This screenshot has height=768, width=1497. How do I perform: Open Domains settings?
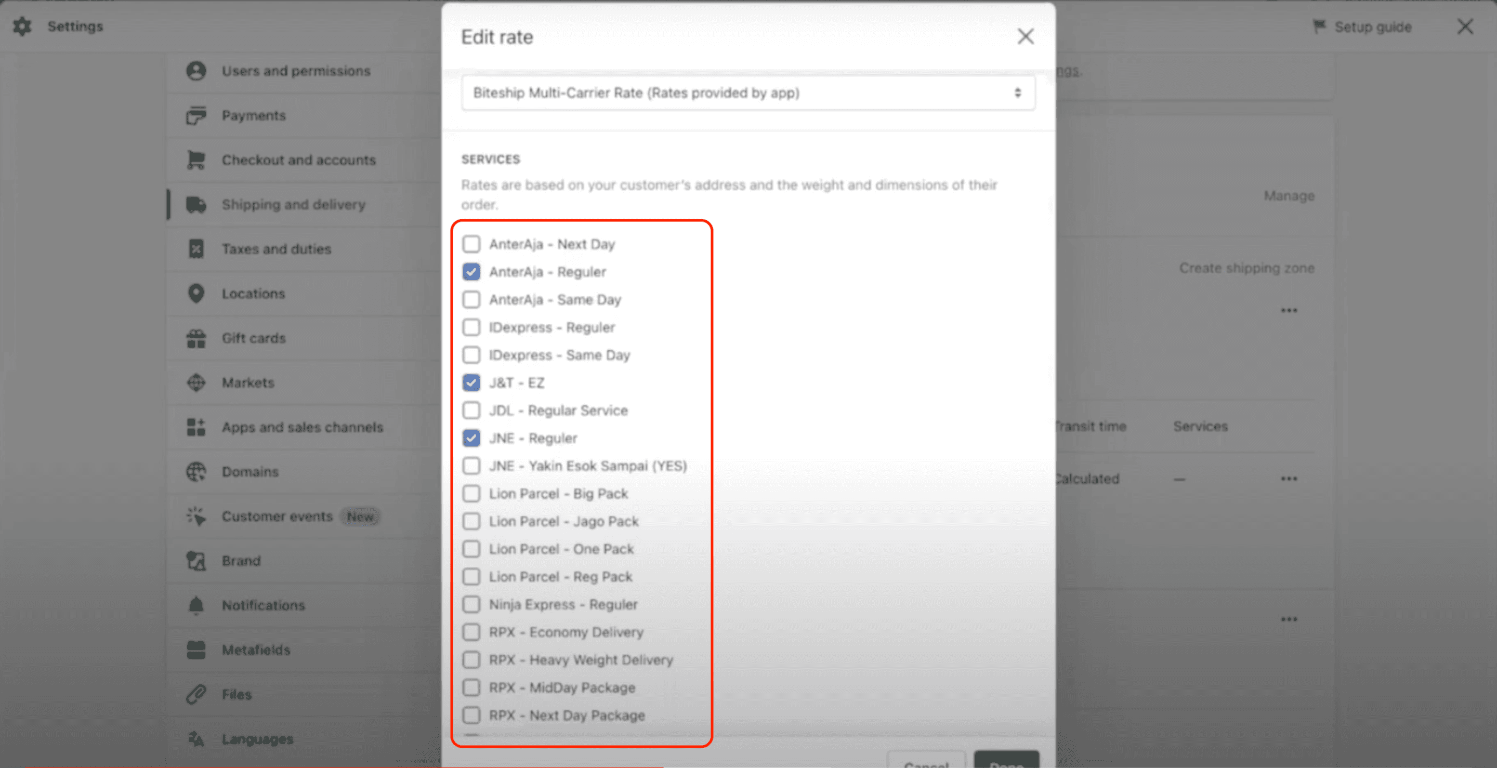304,472
